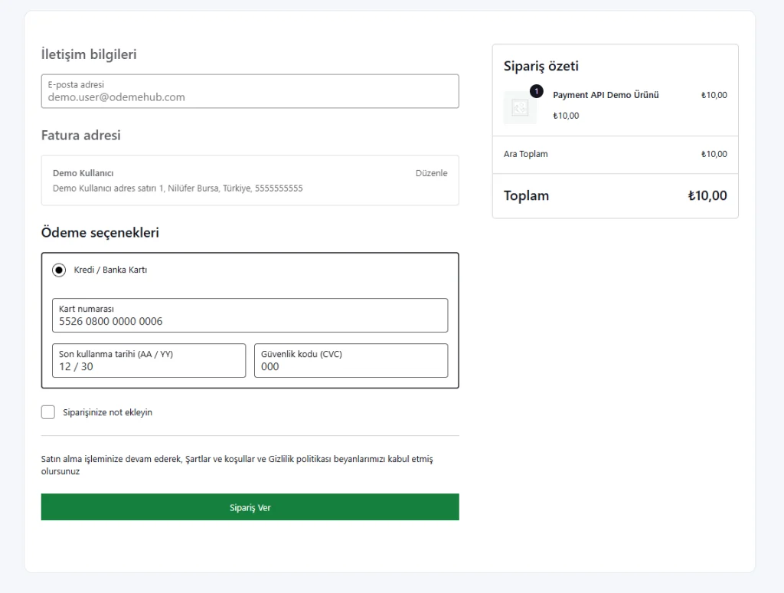The image size is (784, 593).
Task: Click the Toplam amount ₺10,00
Action: [x=707, y=195]
